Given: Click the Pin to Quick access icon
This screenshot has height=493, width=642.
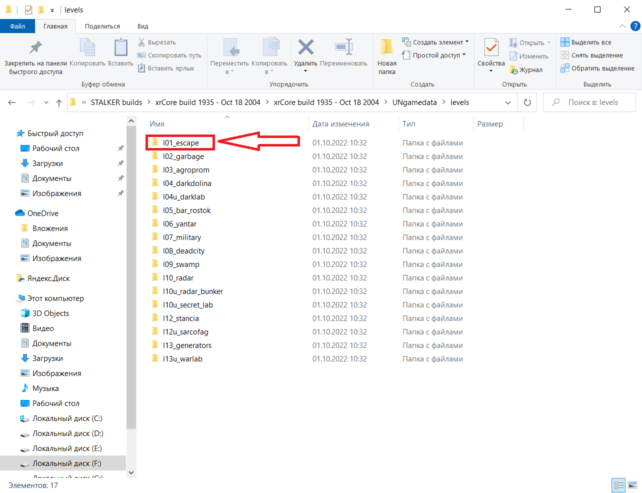Looking at the screenshot, I should pos(35,47).
